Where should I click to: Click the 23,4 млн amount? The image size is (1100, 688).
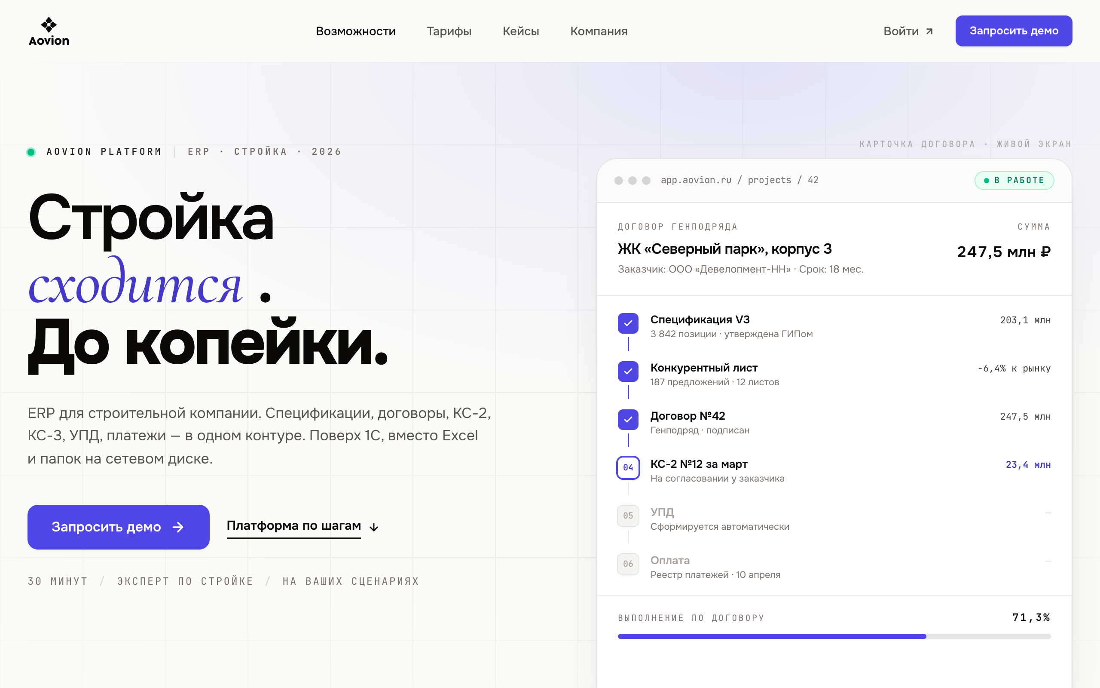point(1028,464)
